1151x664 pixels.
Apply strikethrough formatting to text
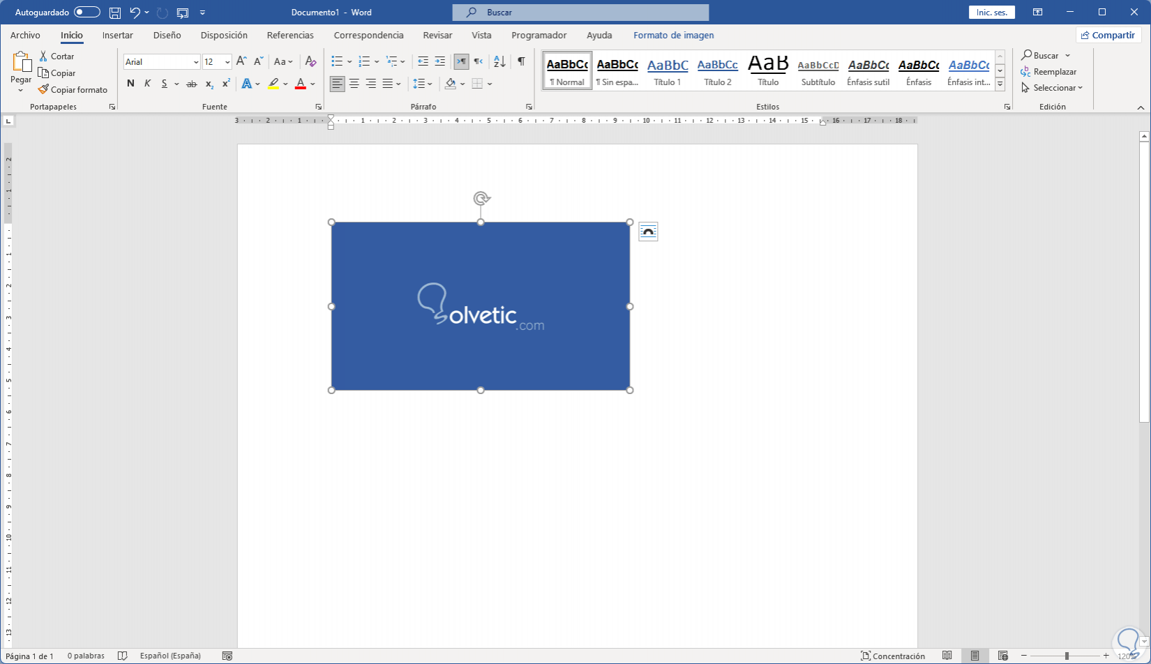point(192,84)
